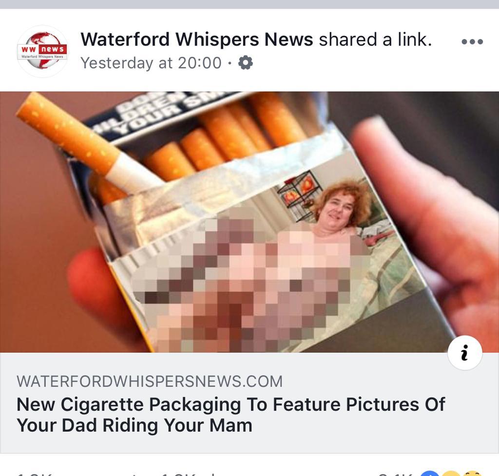
Task: Click the blue Like reaction icon
Action: pos(430,473)
